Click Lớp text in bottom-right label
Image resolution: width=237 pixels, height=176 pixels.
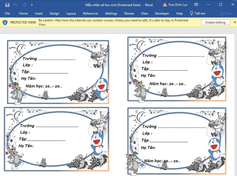click(x=147, y=133)
